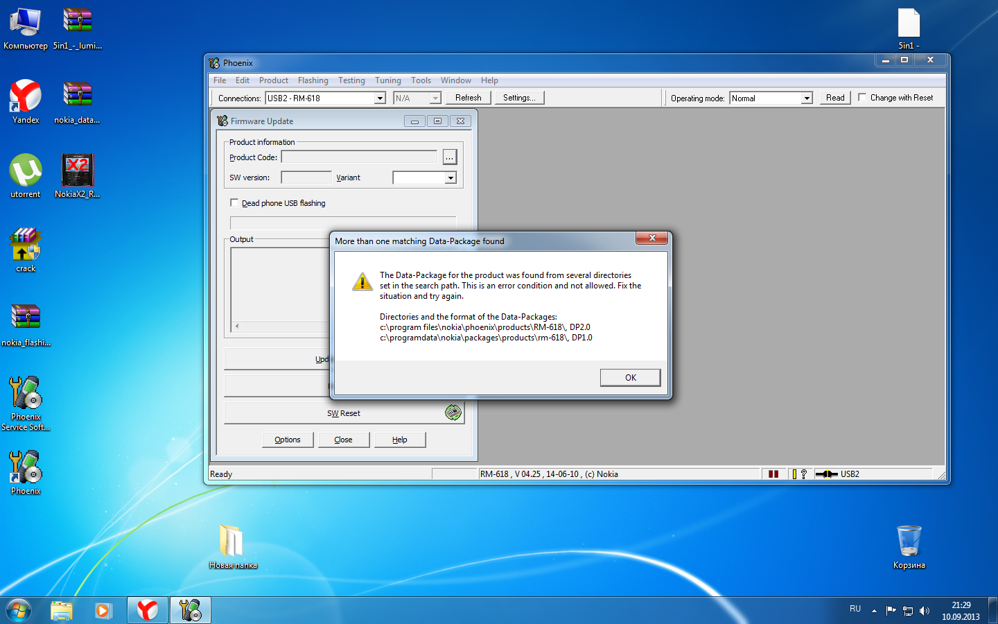The height and width of the screenshot is (624, 998).
Task: Click the SW version field
Action: 306,177
